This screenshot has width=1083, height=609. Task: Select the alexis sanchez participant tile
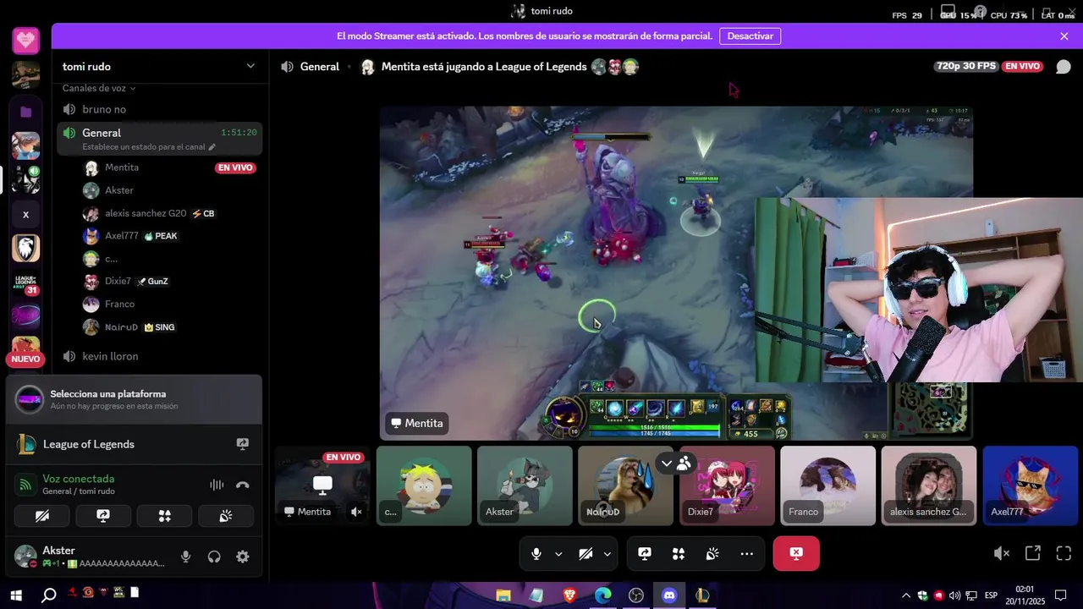929,486
